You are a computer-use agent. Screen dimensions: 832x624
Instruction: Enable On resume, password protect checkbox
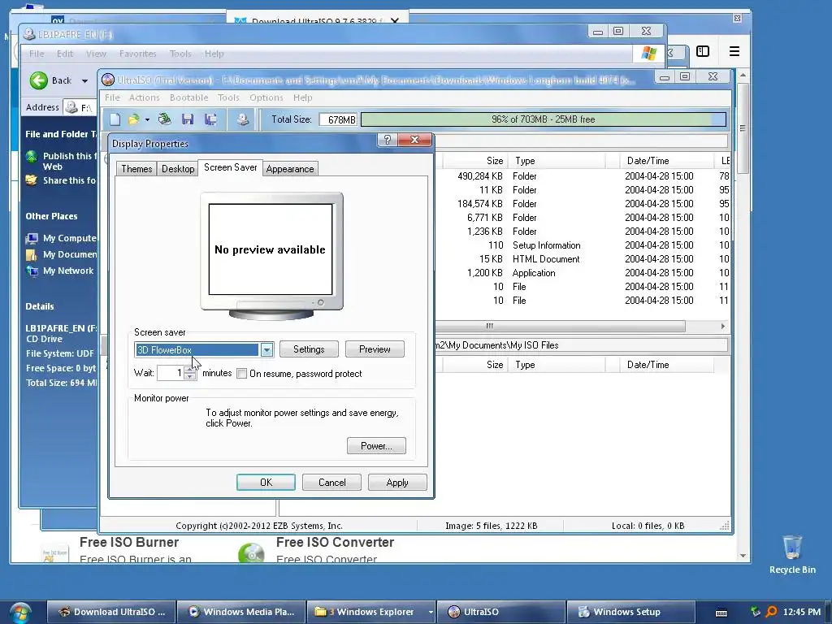click(242, 374)
